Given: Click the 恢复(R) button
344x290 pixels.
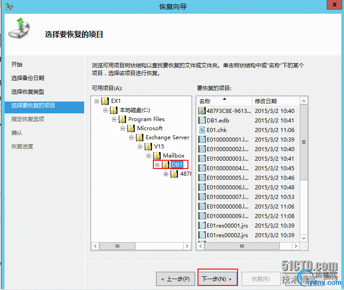Looking at the screenshot, I should point(261,279).
